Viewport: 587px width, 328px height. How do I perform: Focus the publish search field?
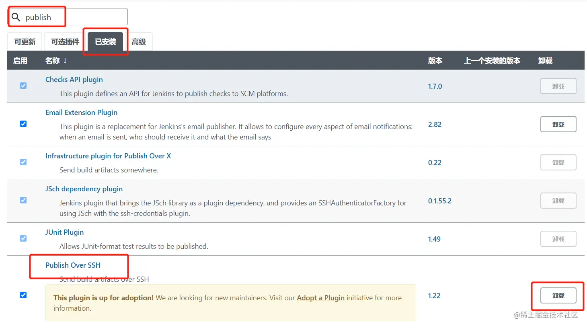[68, 17]
